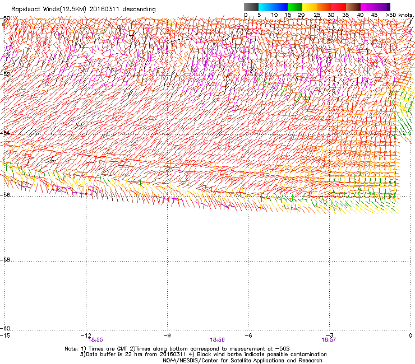Screen dimensions: 415x364
Task: Click the 18:57 time marker
Action: 329,340
